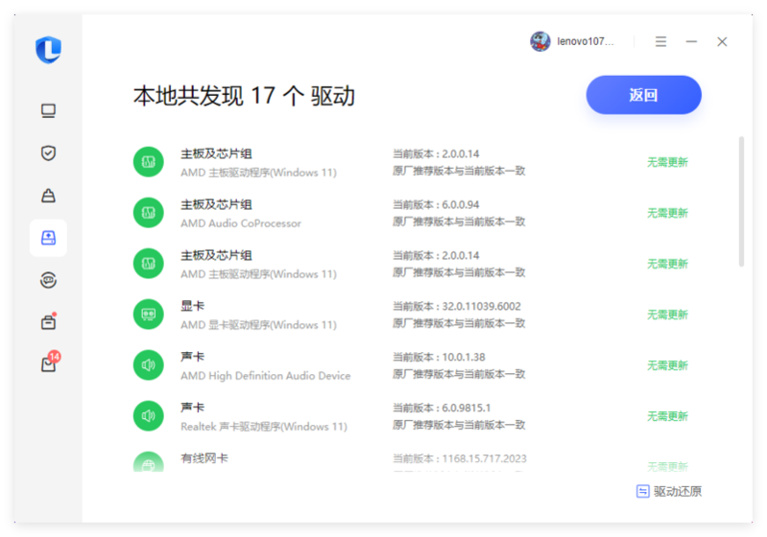This screenshot has height=537, width=767.
Task: Open the toolbox sidebar icon with red dot
Action: (x=48, y=322)
